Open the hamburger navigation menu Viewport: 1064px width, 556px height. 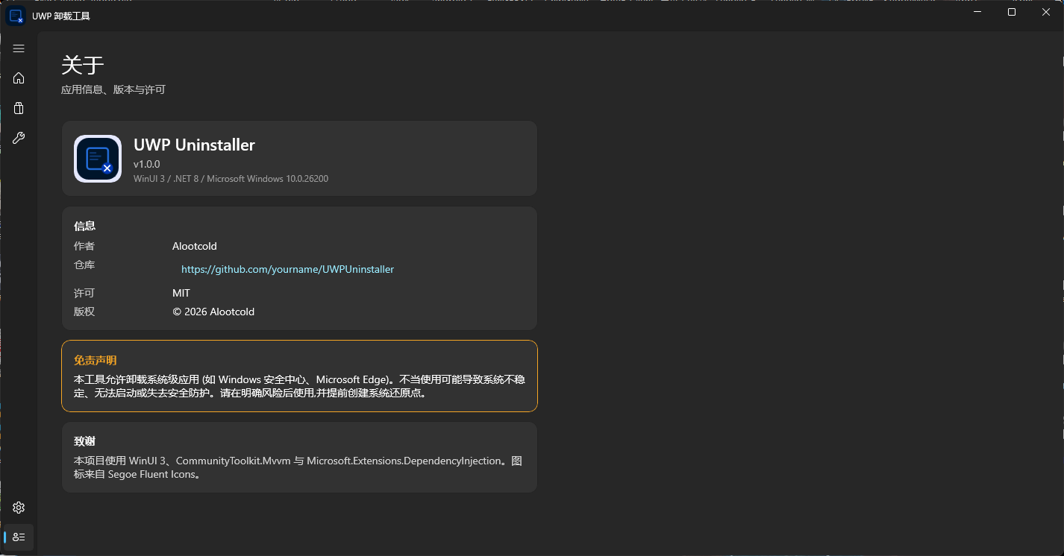point(19,48)
